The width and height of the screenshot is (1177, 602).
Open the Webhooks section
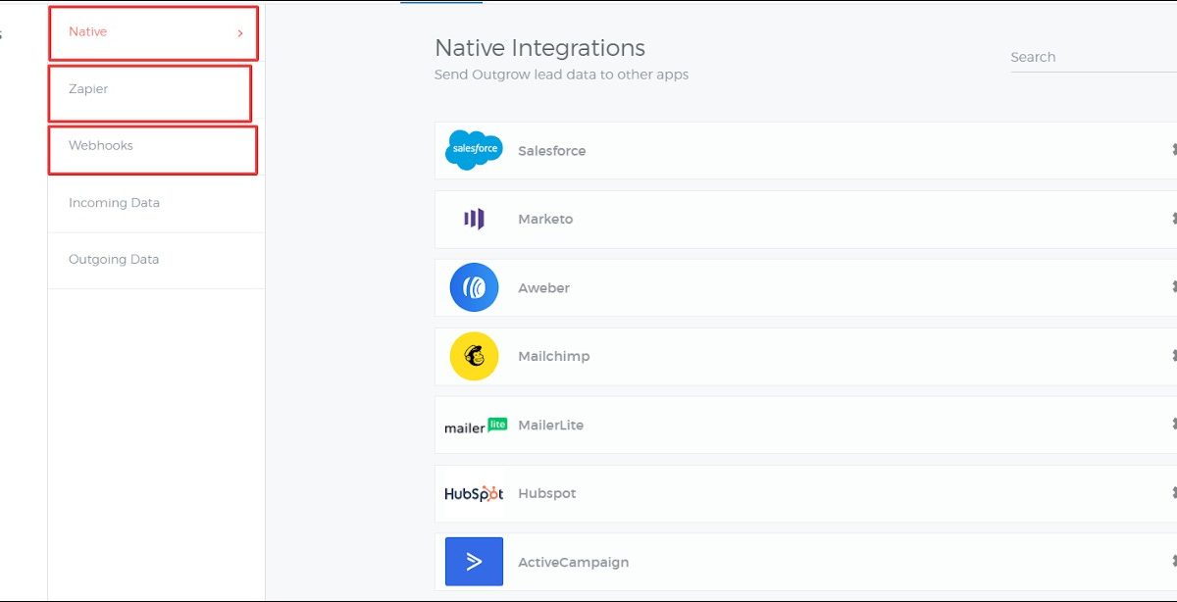(x=101, y=146)
